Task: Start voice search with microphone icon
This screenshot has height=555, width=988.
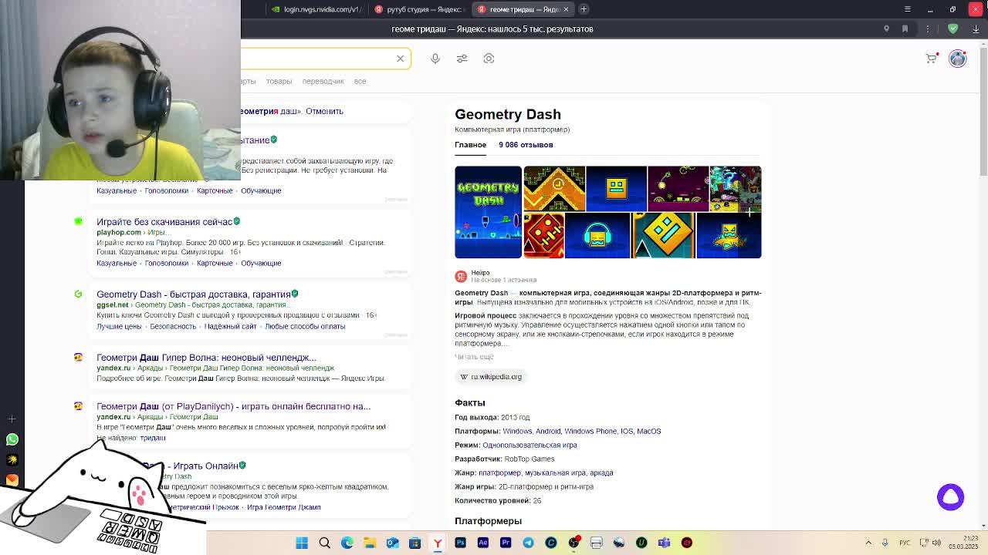Action: (435, 59)
